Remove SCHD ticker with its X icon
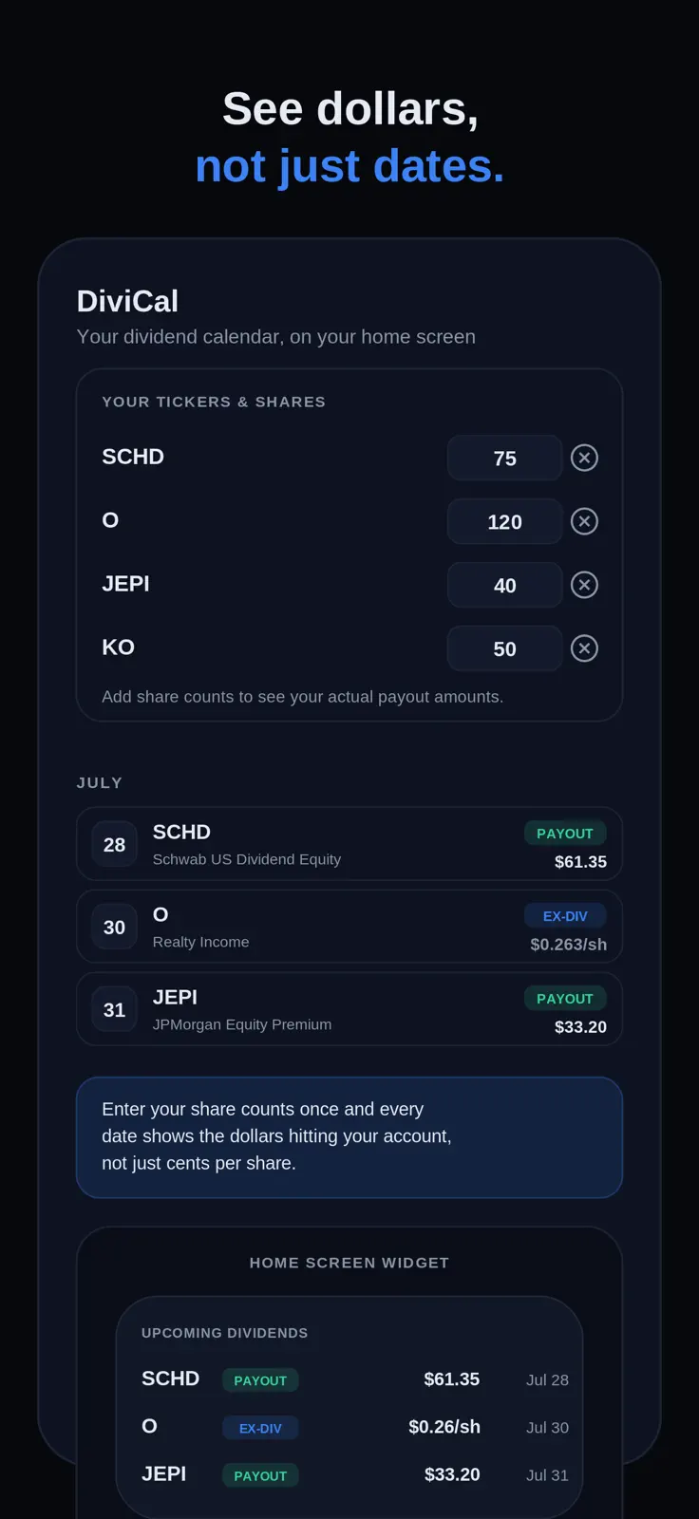 click(584, 458)
